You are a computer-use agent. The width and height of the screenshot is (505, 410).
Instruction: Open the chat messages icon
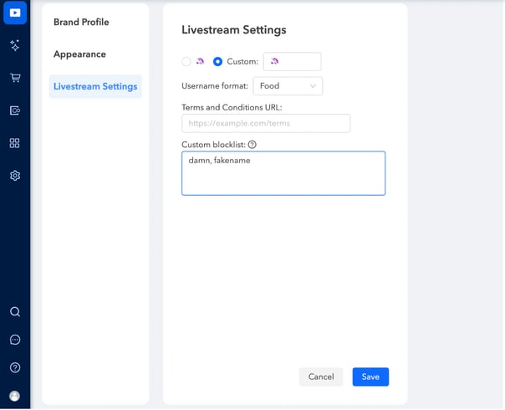(15, 341)
